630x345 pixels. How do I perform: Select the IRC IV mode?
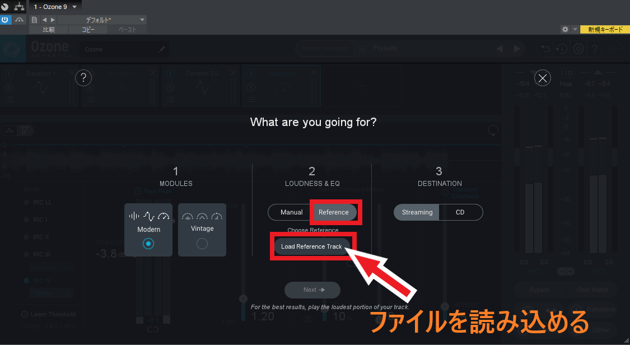pyautogui.click(x=38, y=281)
